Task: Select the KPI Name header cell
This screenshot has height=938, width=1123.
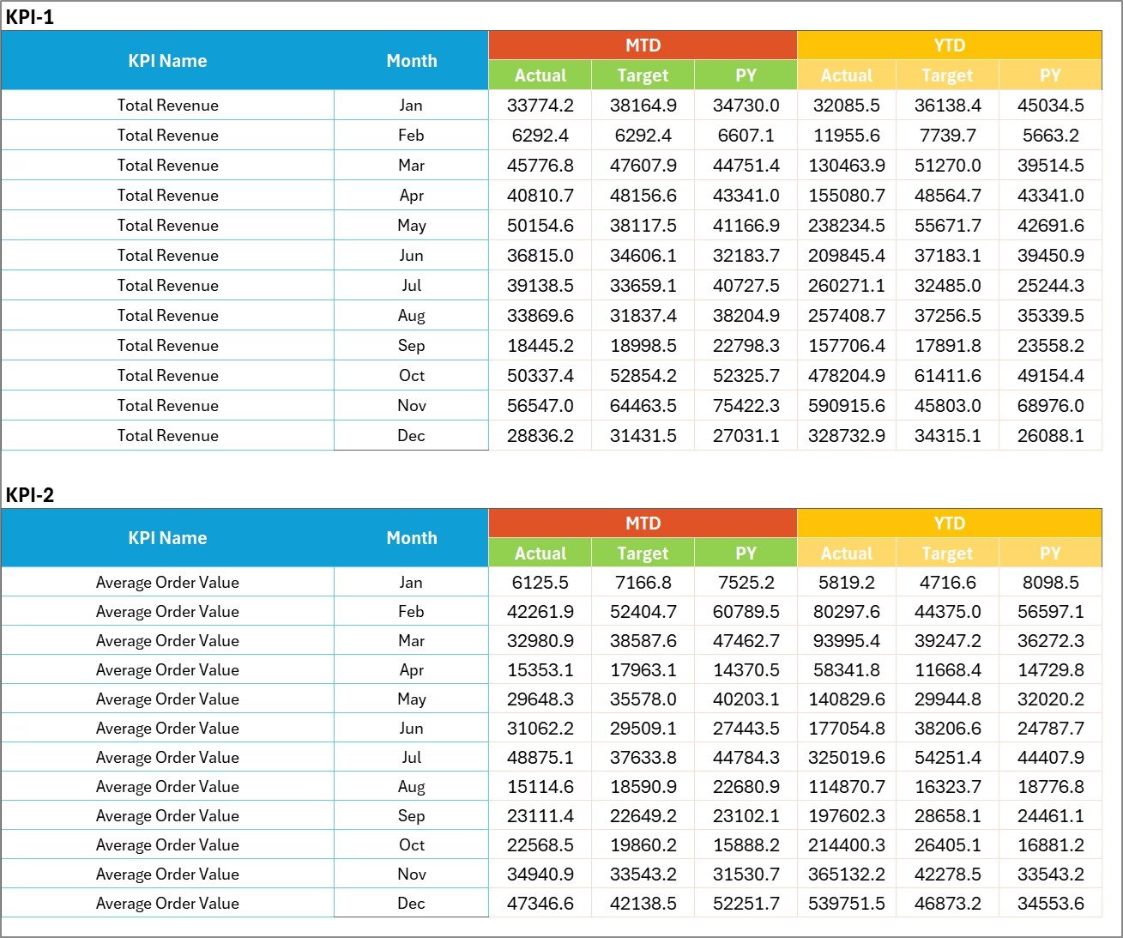Action: [168, 60]
